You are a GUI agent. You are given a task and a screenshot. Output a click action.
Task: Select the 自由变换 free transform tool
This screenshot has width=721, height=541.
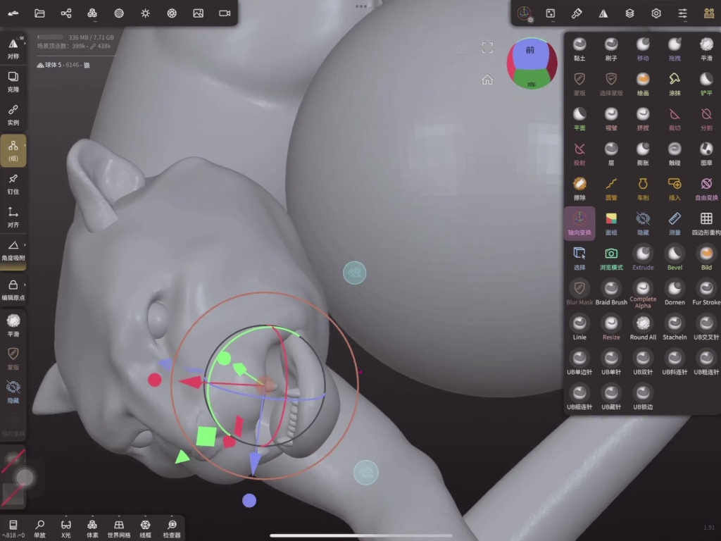click(x=706, y=189)
